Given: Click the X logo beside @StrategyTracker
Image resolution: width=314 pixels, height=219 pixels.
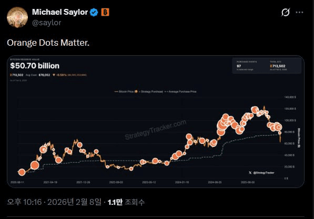Looking at the screenshot, I should (250, 173).
